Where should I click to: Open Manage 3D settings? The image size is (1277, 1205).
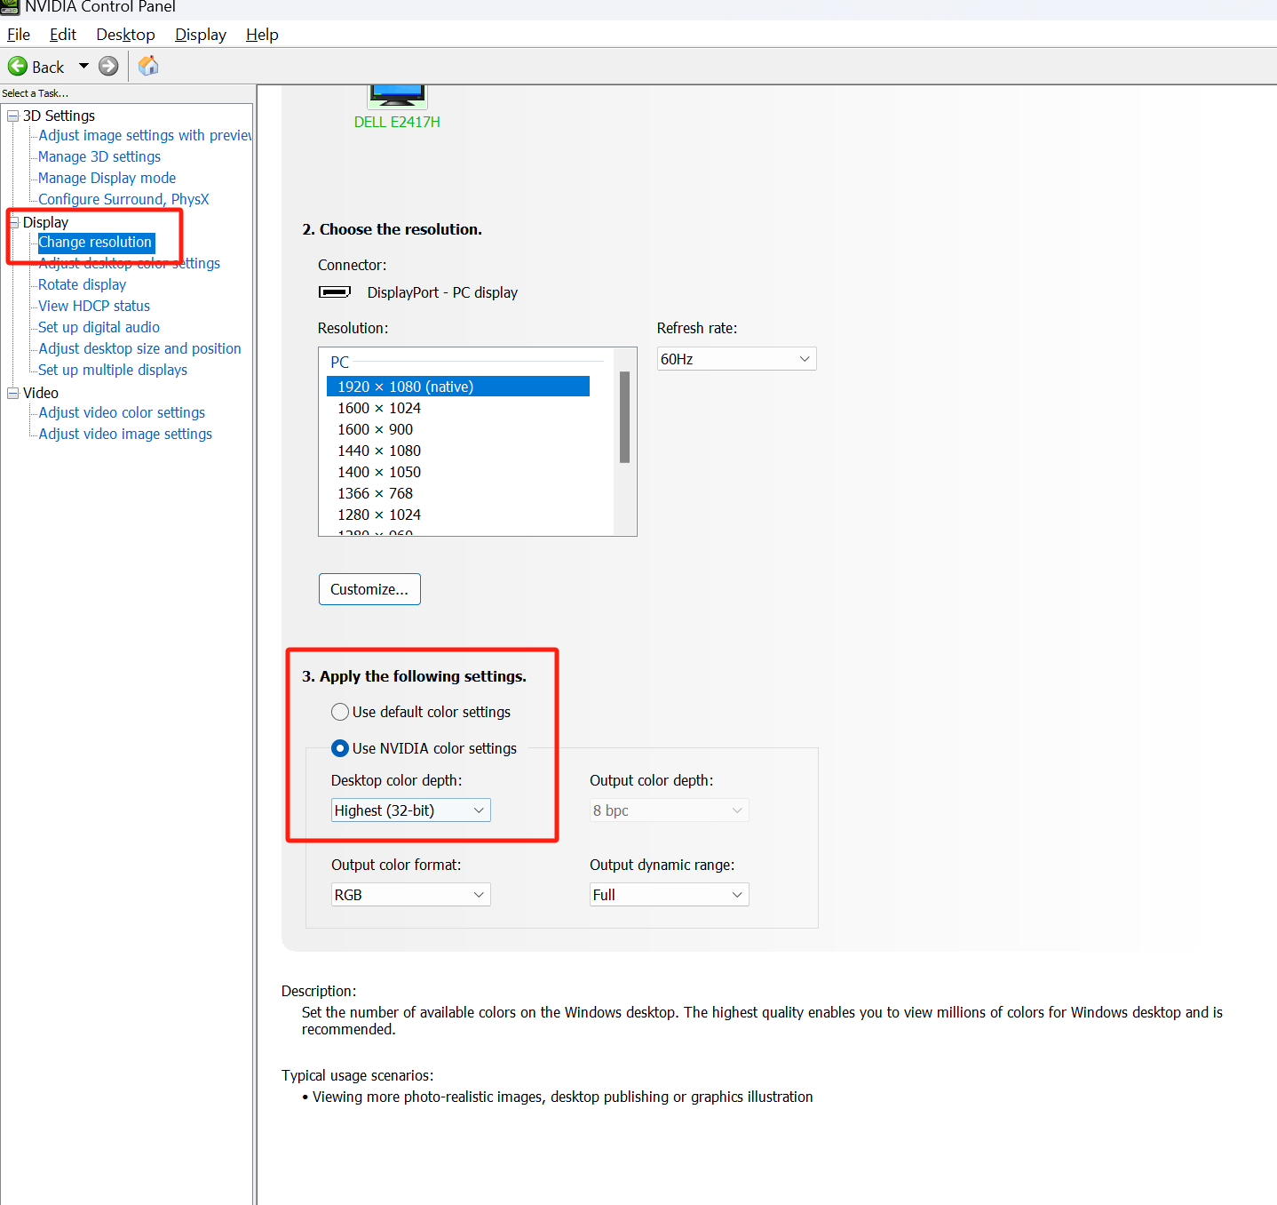(x=99, y=156)
